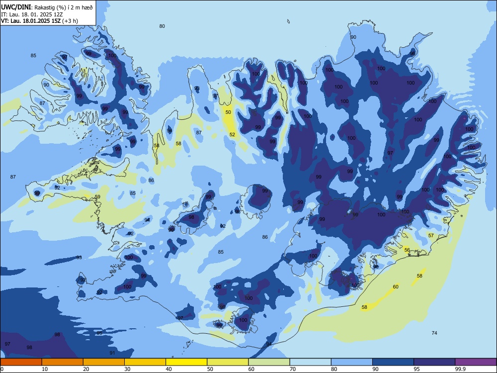Select the '56' humidity value on the map
This screenshot has width=497, height=373.
point(408,250)
